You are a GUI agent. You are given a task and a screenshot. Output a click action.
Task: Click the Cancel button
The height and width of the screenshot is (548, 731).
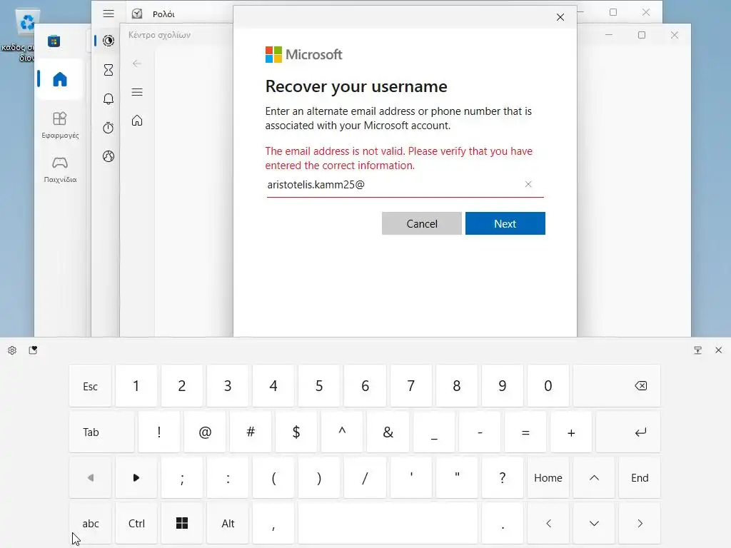coord(421,223)
